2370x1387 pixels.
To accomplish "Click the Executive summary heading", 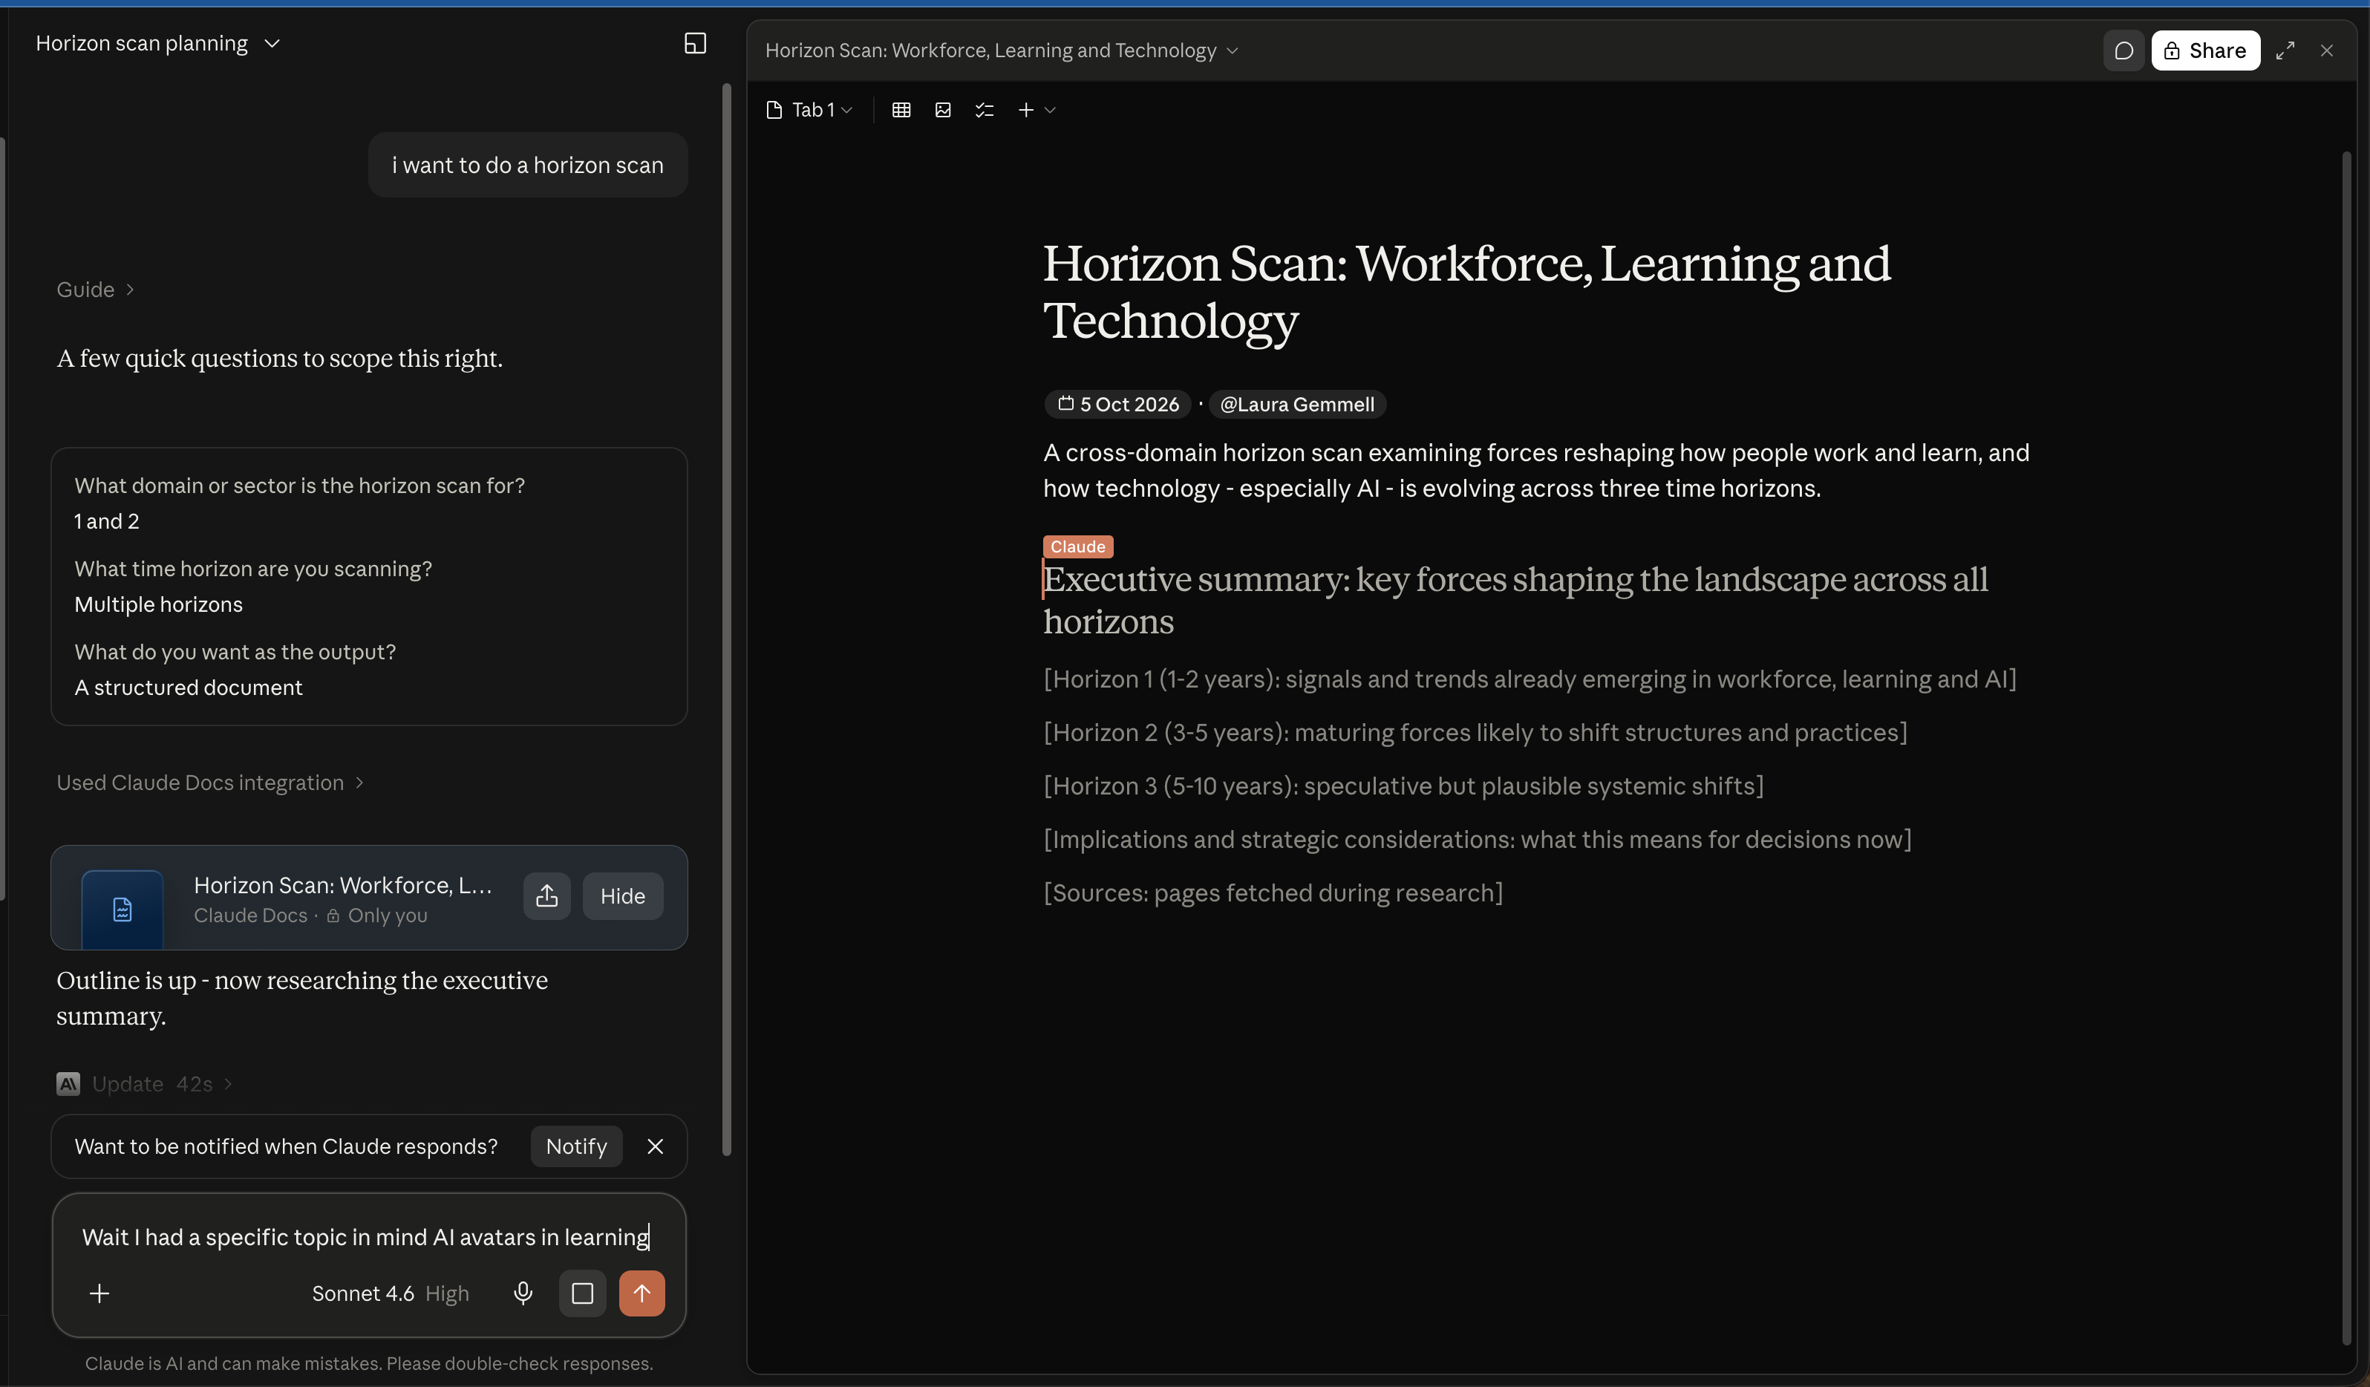I will click(x=1515, y=600).
